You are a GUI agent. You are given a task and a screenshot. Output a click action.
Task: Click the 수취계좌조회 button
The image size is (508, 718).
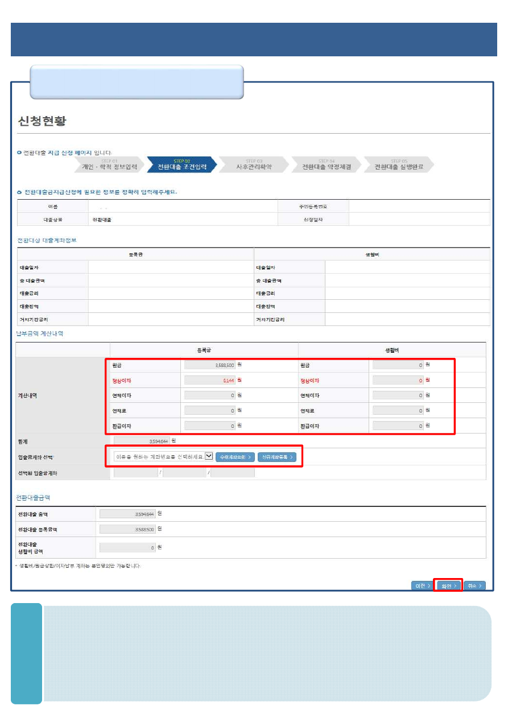(x=235, y=457)
